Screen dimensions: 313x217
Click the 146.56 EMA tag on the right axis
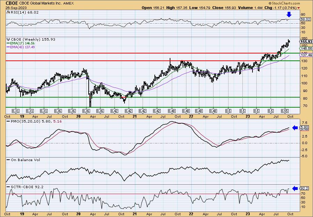tap(306, 48)
